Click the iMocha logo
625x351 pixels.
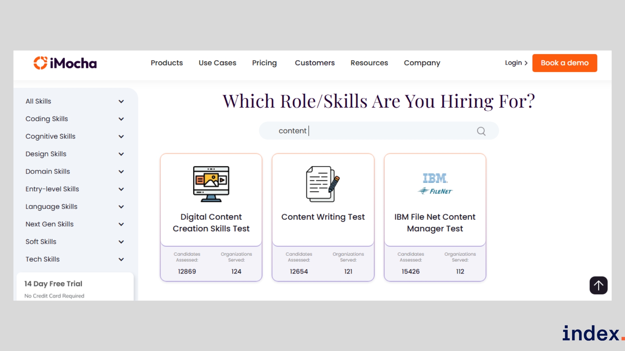(65, 63)
